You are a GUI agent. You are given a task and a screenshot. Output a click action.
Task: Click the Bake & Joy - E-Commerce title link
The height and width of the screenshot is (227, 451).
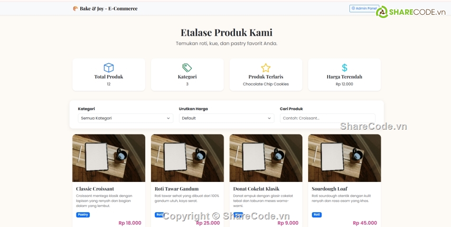coord(108,9)
